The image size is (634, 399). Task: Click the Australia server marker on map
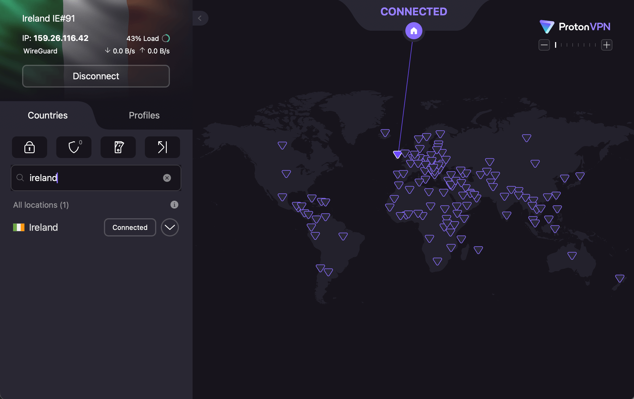click(572, 255)
